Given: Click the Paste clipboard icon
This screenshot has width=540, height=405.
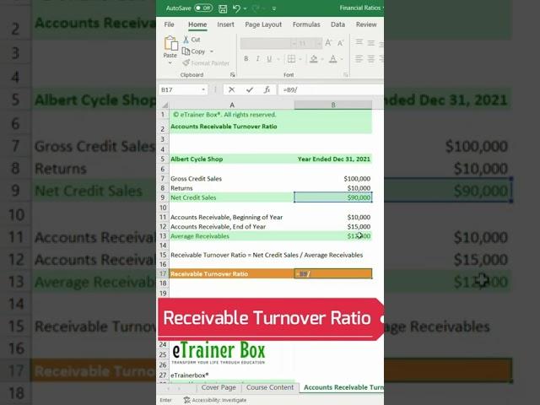Looking at the screenshot, I should 170,43.
